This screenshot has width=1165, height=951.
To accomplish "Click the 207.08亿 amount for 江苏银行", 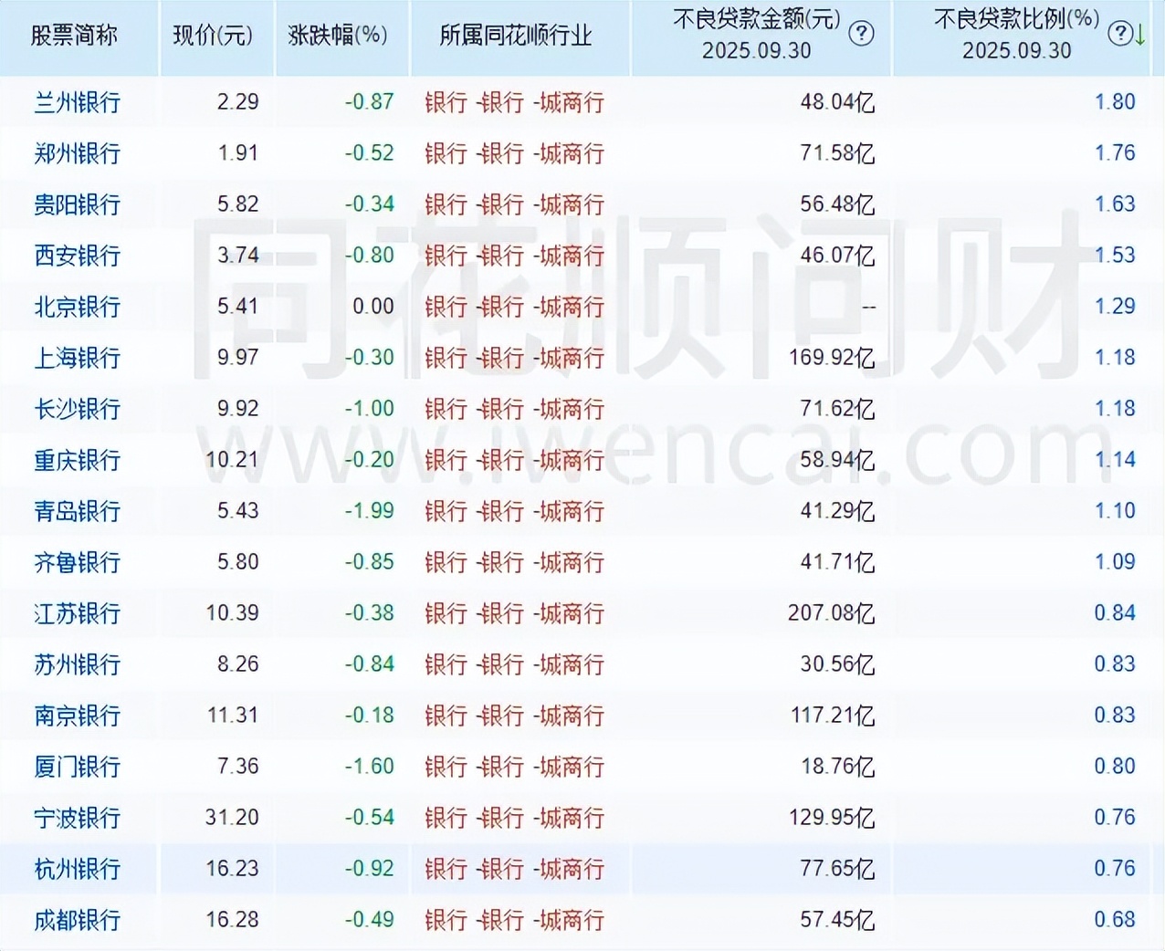I will click(x=832, y=613).
